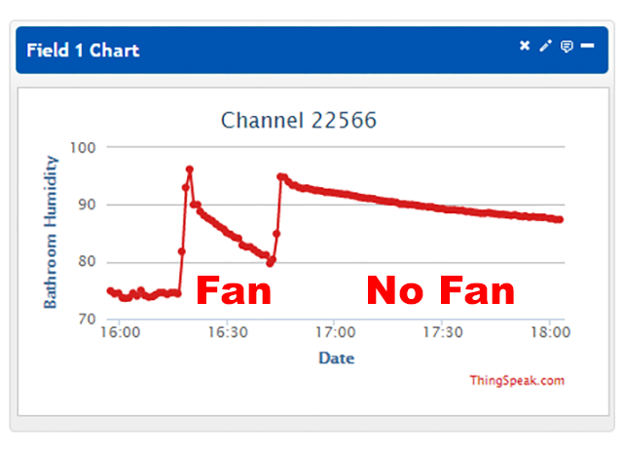Click the 16:30 x-axis label
The width and height of the screenshot is (623, 452).
click(228, 332)
